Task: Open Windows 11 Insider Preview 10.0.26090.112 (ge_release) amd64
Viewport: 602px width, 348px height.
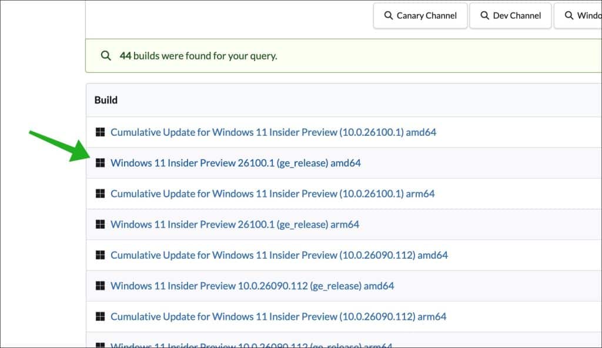Action: click(x=252, y=286)
